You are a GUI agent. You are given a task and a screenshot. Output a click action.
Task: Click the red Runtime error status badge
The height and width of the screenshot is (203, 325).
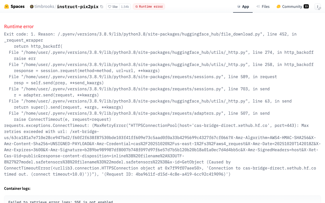coord(149,7)
